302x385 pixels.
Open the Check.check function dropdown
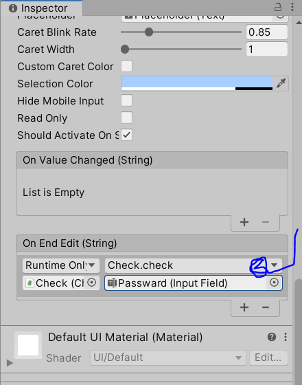[194, 265]
